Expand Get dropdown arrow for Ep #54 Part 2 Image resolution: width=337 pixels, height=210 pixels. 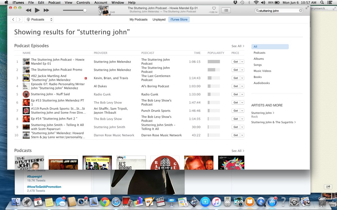242,119
